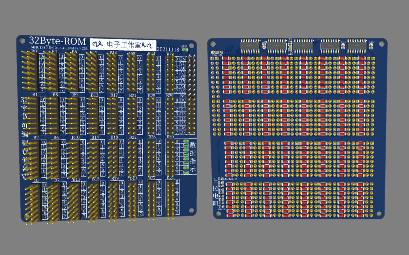
Task: Select the D4 data pin label
Action: 183,119
